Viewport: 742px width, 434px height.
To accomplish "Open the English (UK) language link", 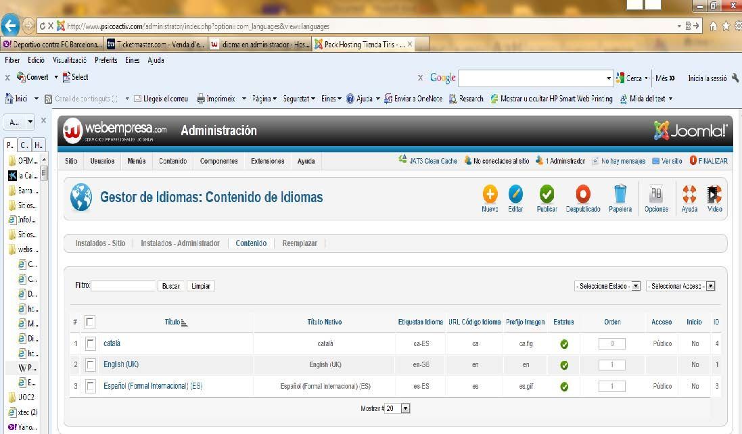I will pos(121,364).
